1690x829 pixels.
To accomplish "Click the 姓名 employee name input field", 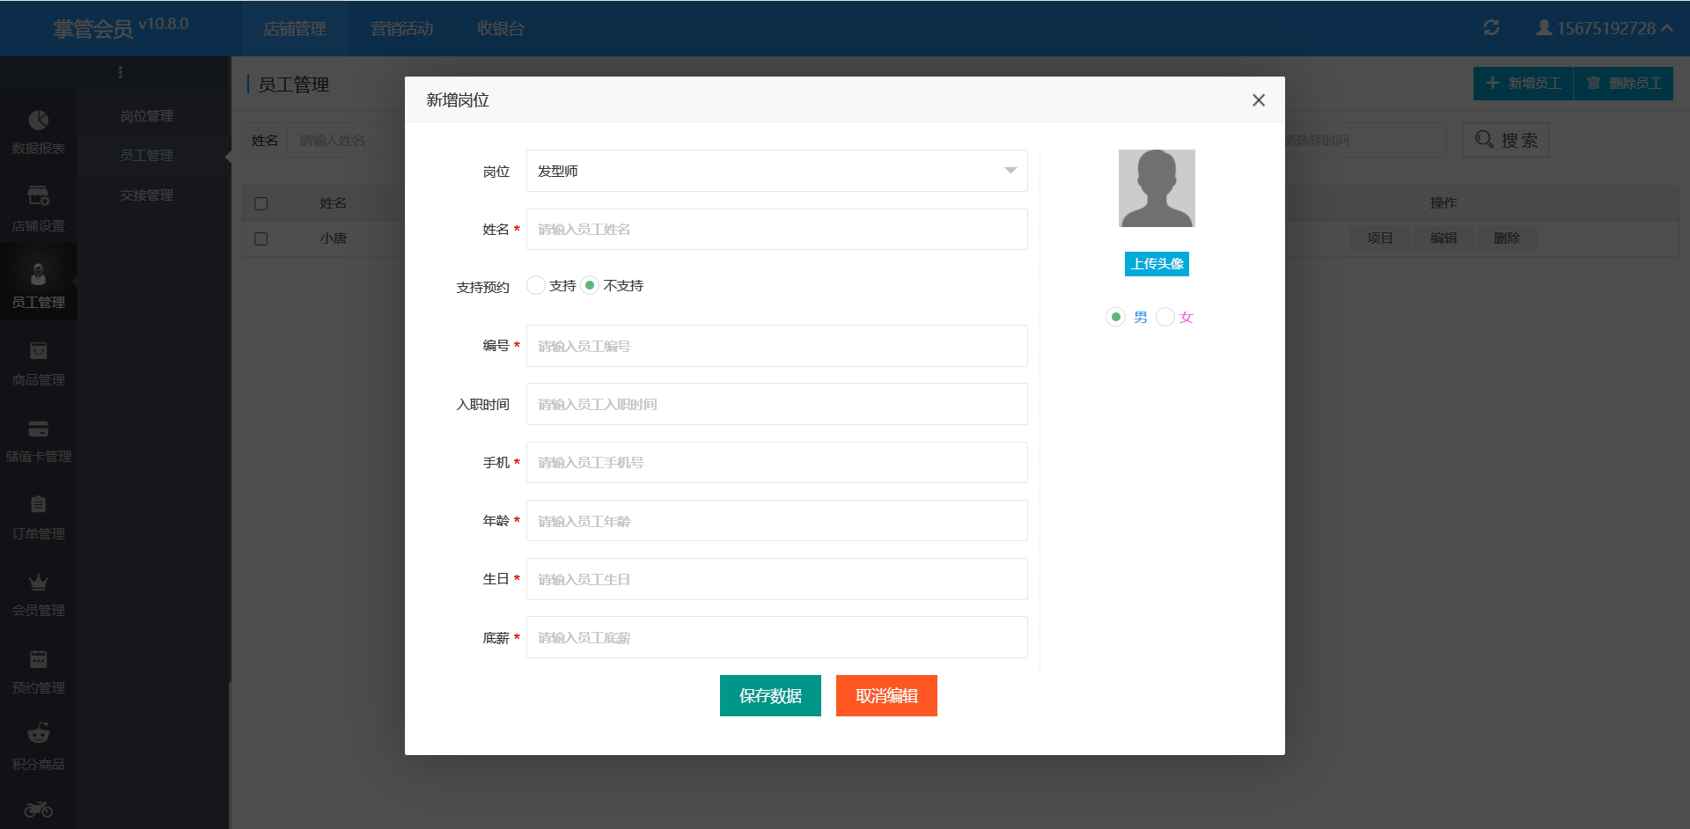I will 776,230.
